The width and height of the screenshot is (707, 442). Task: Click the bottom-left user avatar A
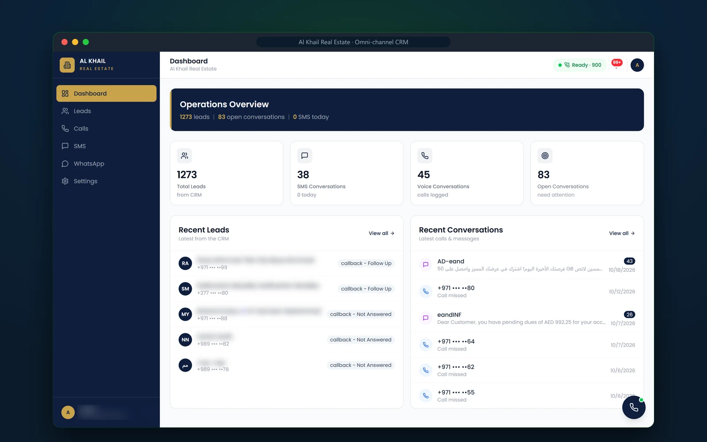[x=68, y=412]
